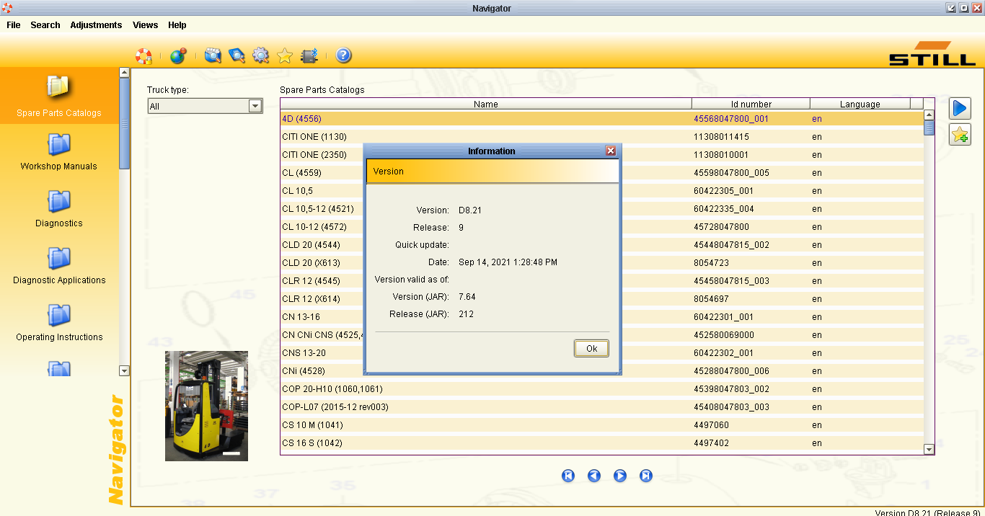
Task: Click the Bluetooth device connection icon
Action: (309, 55)
